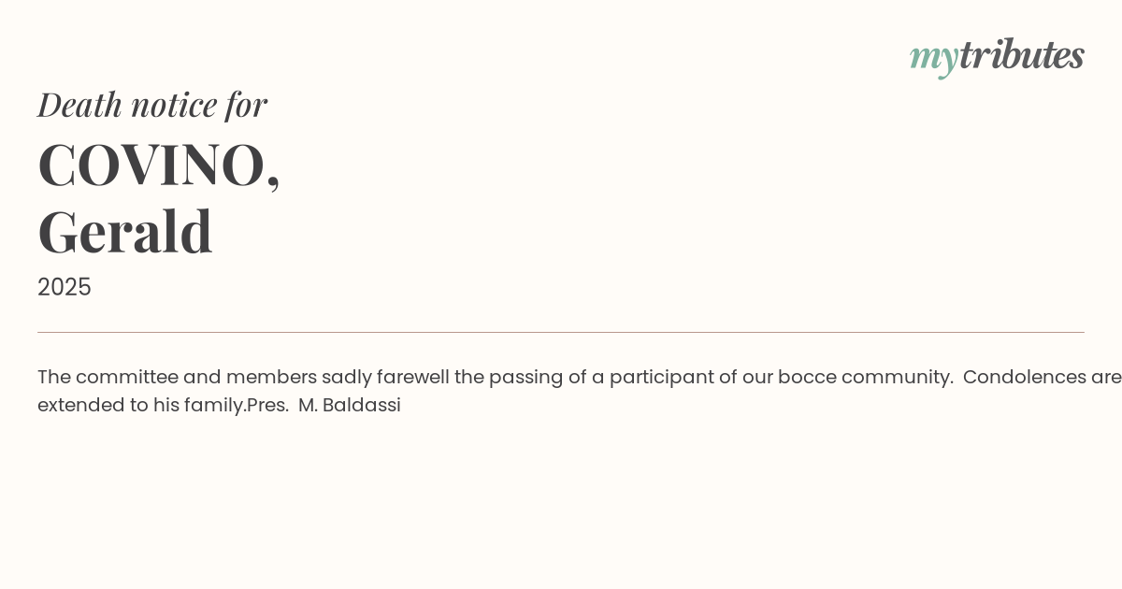Click the surname COVINO
Image resolution: width=1122 pixels, height=589 pixels.
(151, 165)
